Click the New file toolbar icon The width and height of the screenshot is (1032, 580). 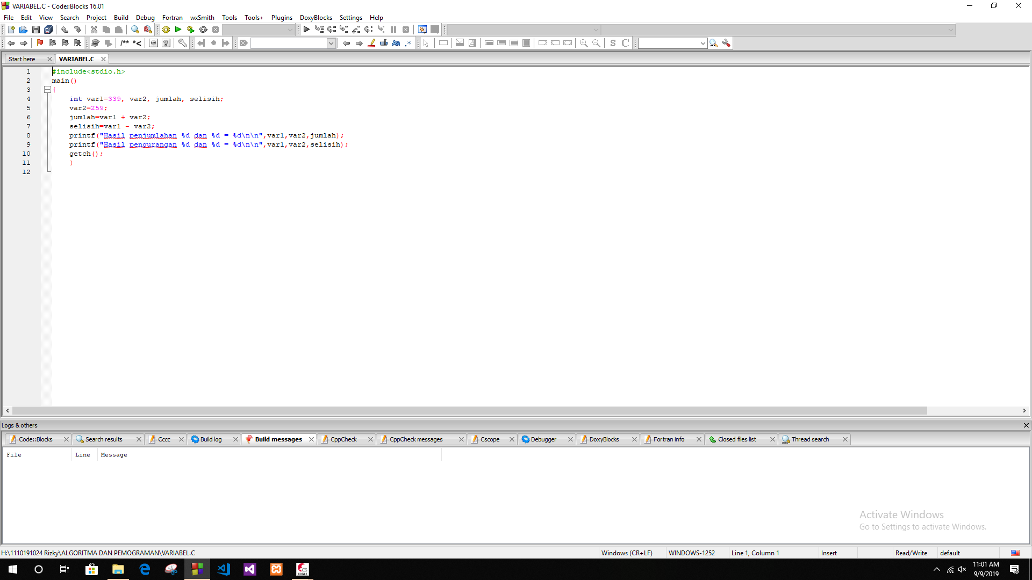11,30
